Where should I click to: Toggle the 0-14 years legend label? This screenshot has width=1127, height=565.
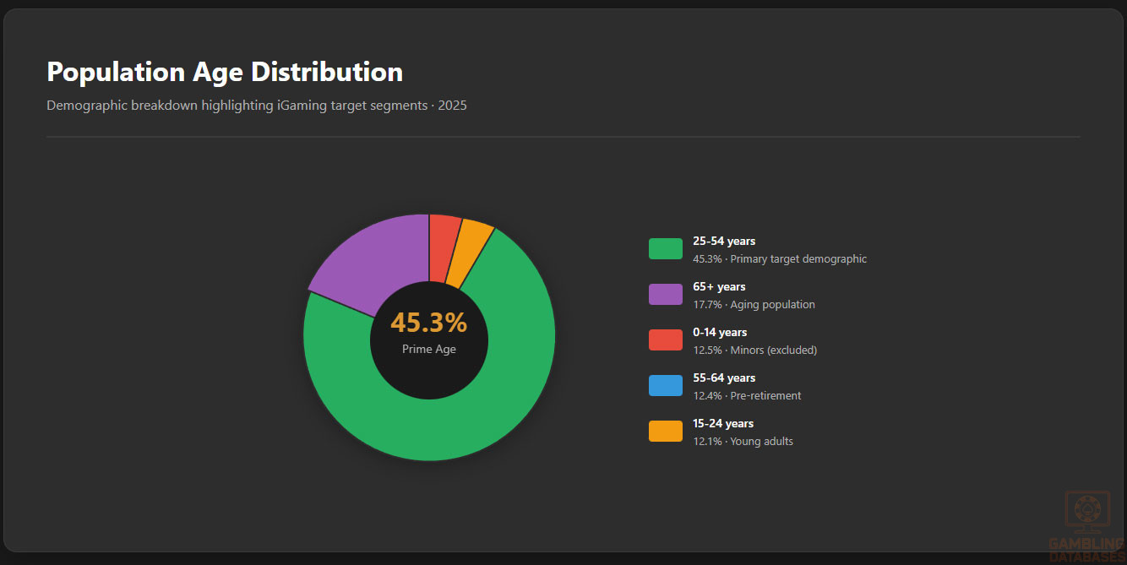click(720, 333)
